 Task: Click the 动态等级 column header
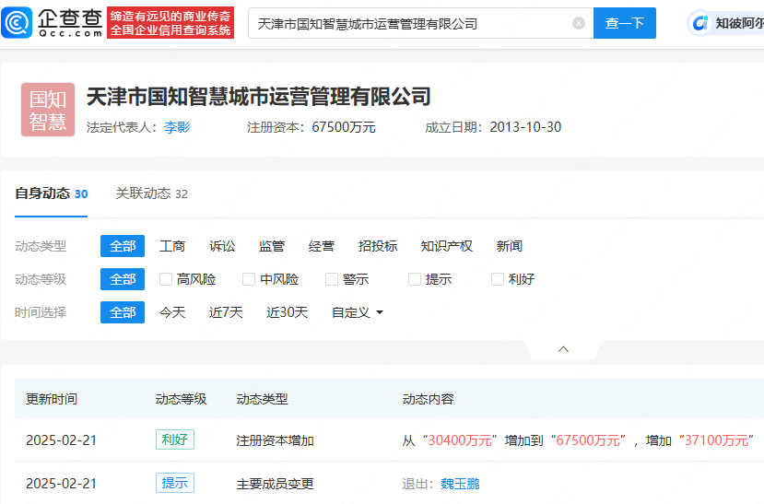[182, 399]
